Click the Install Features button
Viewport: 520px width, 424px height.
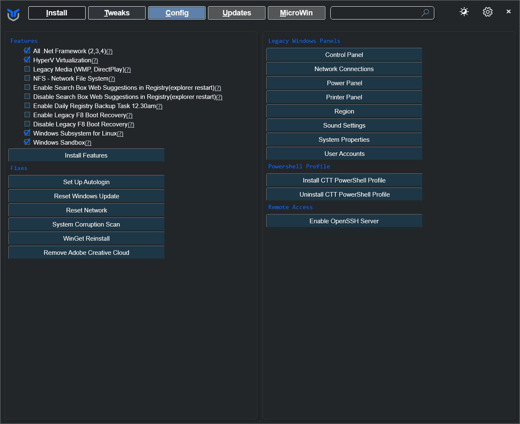click(86, 155)
